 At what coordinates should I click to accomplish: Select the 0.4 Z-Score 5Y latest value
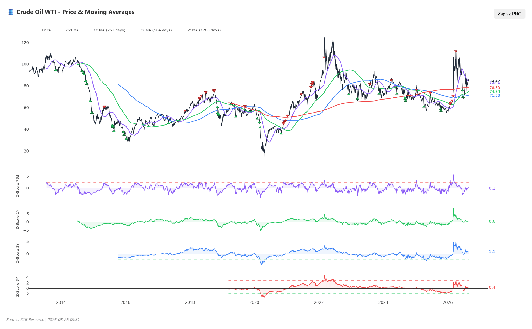(492, 287)
